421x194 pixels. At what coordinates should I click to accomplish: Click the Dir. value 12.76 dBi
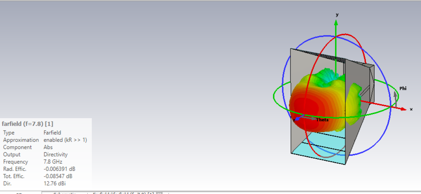click(x=55, y=183)
